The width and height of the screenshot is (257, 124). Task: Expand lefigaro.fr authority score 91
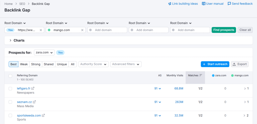pyautogui.click(x=158, y=89)
